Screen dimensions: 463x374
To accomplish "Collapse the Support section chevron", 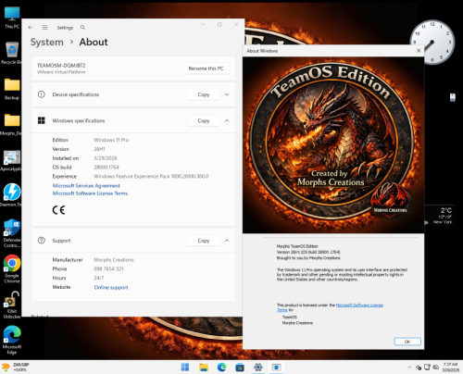I will click(x=227, y=241).
